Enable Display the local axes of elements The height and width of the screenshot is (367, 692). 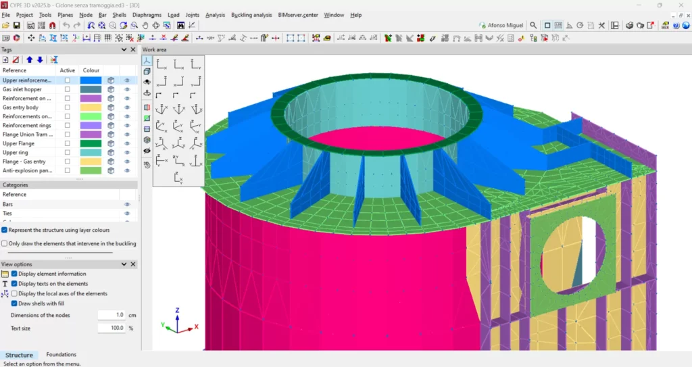tap(14, 293)
